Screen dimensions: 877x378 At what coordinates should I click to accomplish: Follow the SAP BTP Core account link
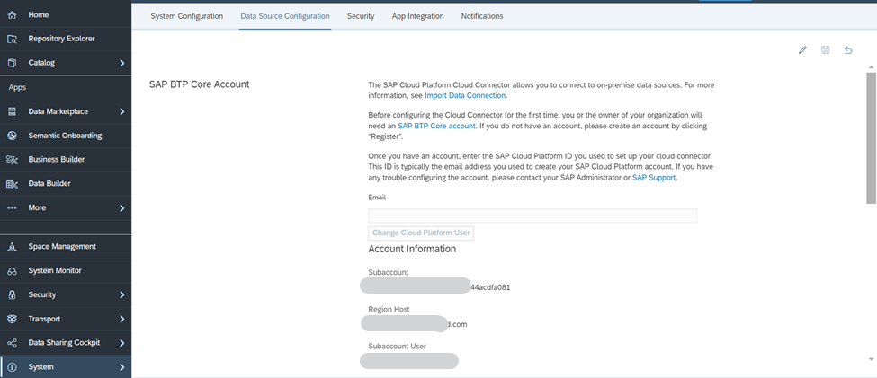[x=437, y=127]
